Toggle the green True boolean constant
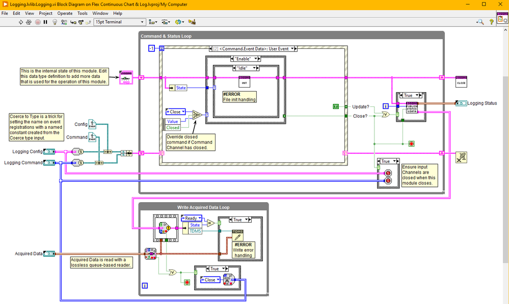 pyautogui.click(x=335, y=106)
